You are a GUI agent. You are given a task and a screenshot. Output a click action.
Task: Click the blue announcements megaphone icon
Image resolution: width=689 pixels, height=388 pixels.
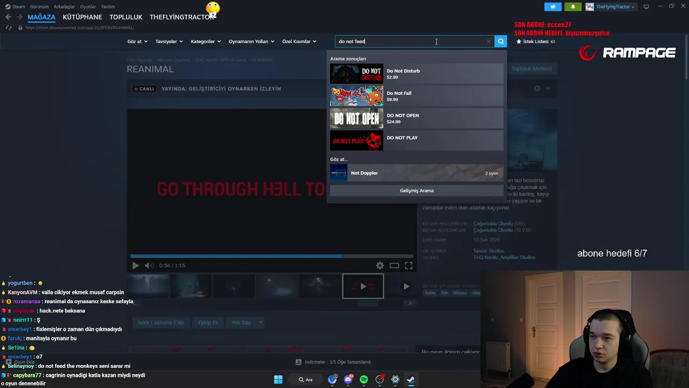(553, 6)
